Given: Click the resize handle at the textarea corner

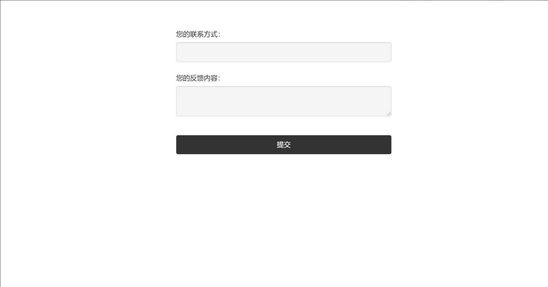Looking at the screenshot, I should point(389,114).
